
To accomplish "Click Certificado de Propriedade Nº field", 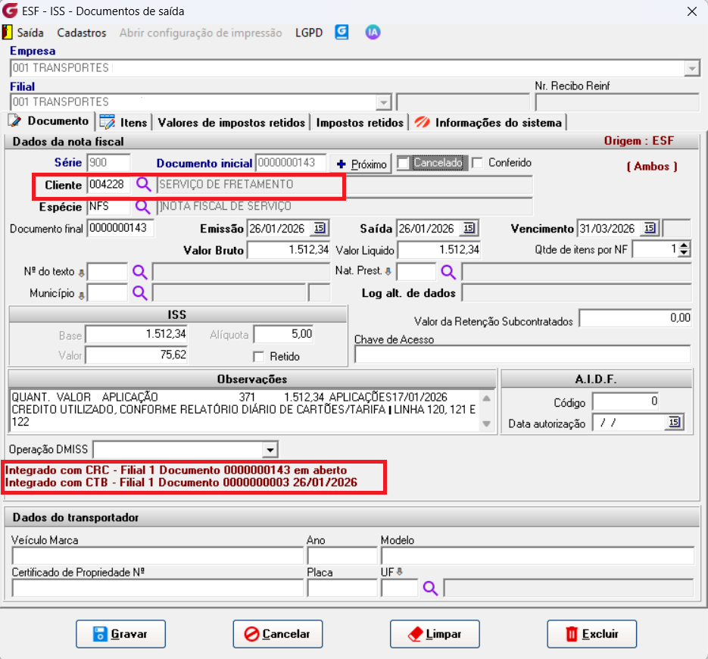I will 158,588.
